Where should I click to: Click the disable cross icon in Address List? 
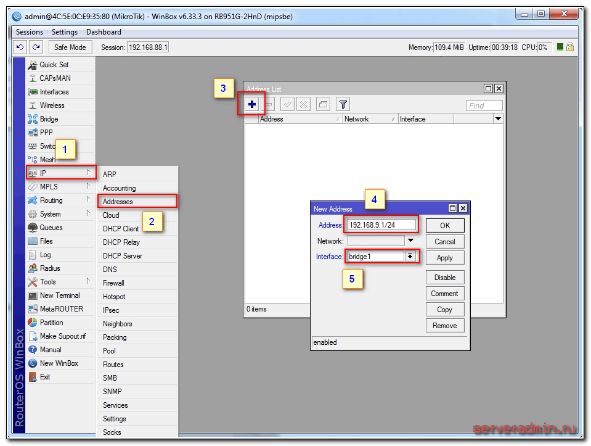point(303,104)
